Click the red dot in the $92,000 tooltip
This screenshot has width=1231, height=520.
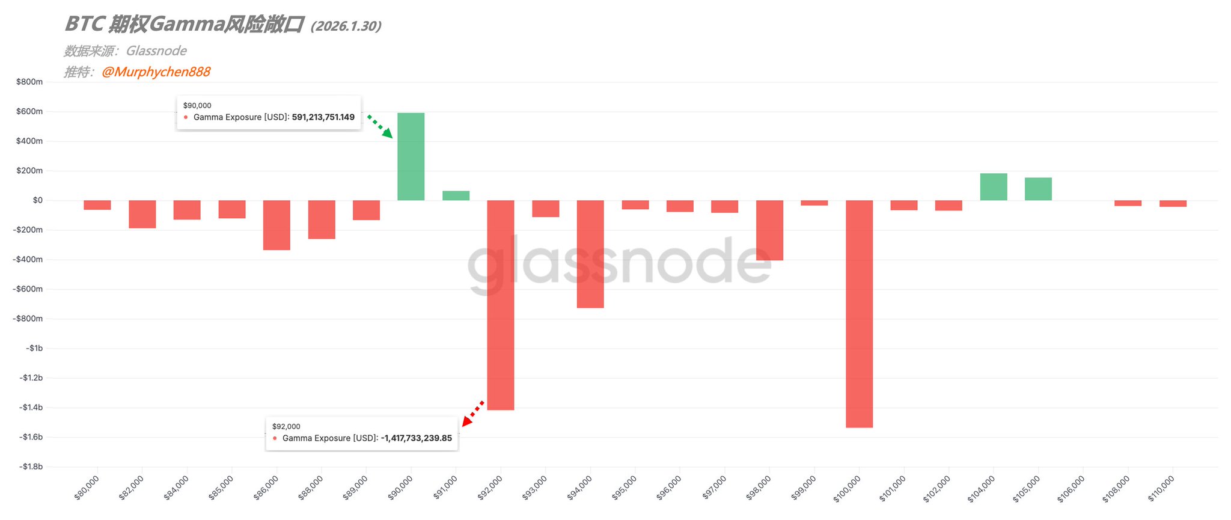[x=275, y=438]
